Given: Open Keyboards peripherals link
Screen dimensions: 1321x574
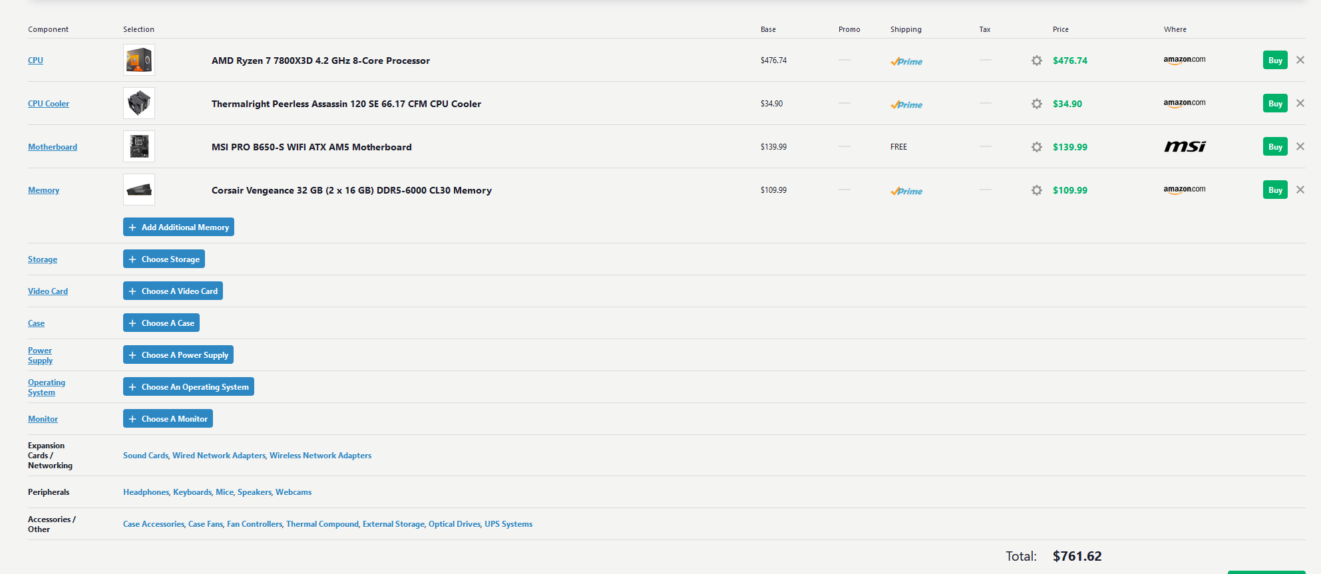Looking at the screenshot, I should pos(192,492).
